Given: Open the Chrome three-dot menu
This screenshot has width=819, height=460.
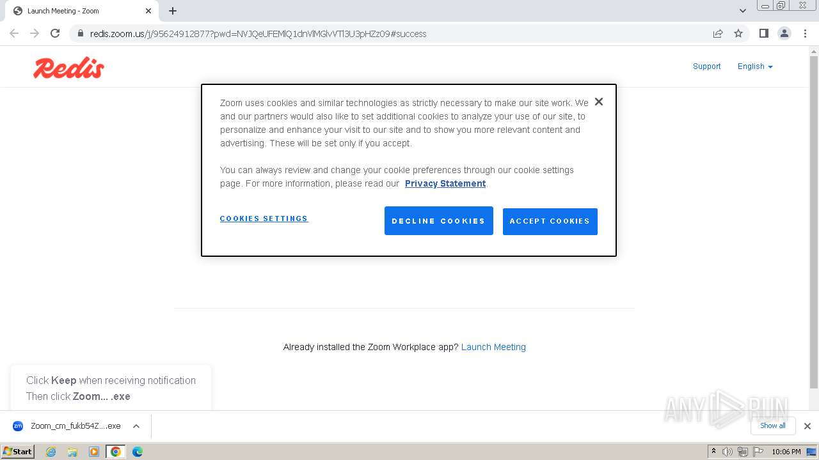Looking at the screenshot, I should pos(806,33).
